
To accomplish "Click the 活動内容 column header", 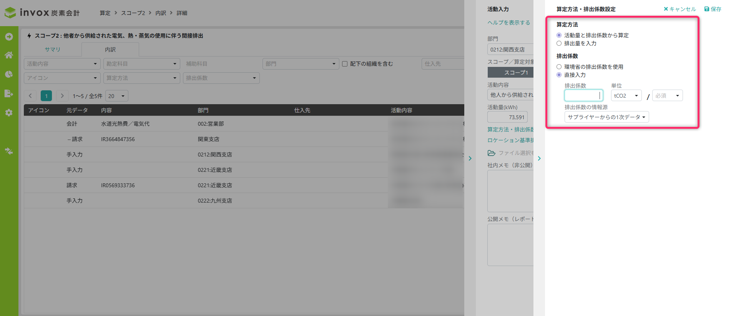I will [401, 110].
